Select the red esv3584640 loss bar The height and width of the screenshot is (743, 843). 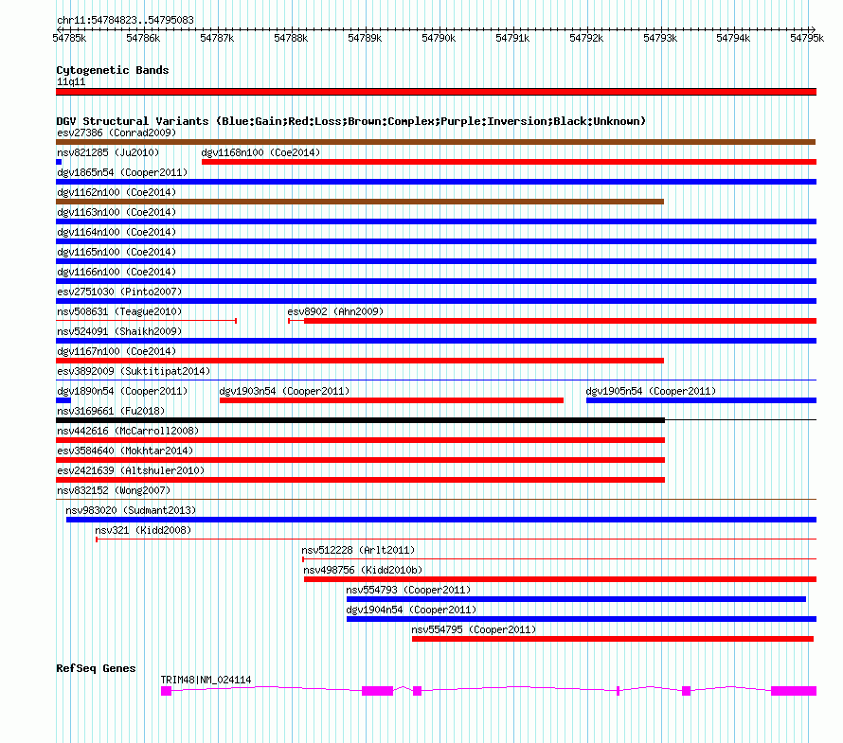360,460
